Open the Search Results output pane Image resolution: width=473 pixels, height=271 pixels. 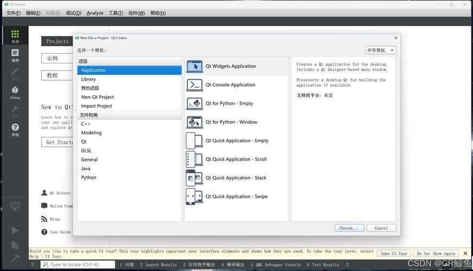coord(158,265)
